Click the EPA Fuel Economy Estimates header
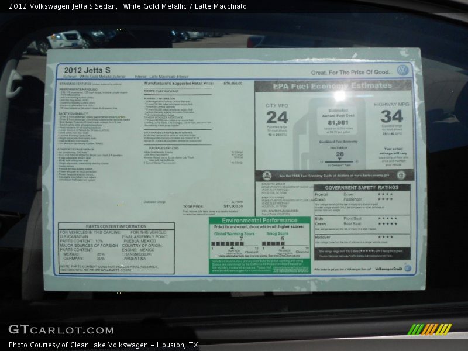Image resolution: width=468 pixels, height=351 pixels. coord(333,86)
